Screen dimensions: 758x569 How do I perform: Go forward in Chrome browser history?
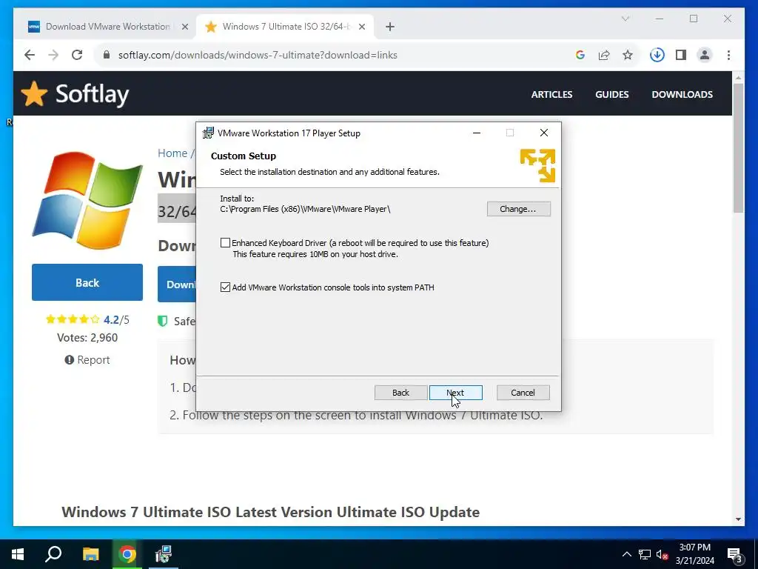click(x=53, y=55)
